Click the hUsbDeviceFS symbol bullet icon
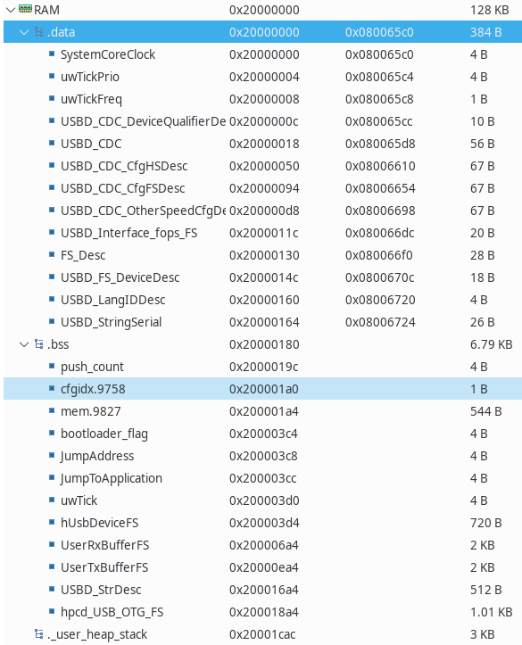This screenshot has width=522, height=645. [x=52, y=522]
